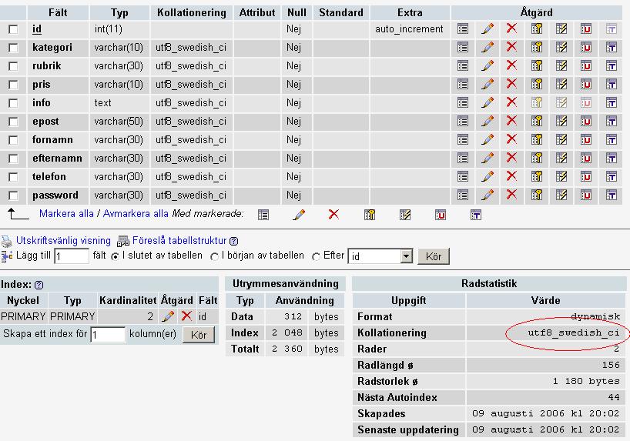
Task: Check the box for the epost field
Action: pyautogui.click(x=13, y=122)
